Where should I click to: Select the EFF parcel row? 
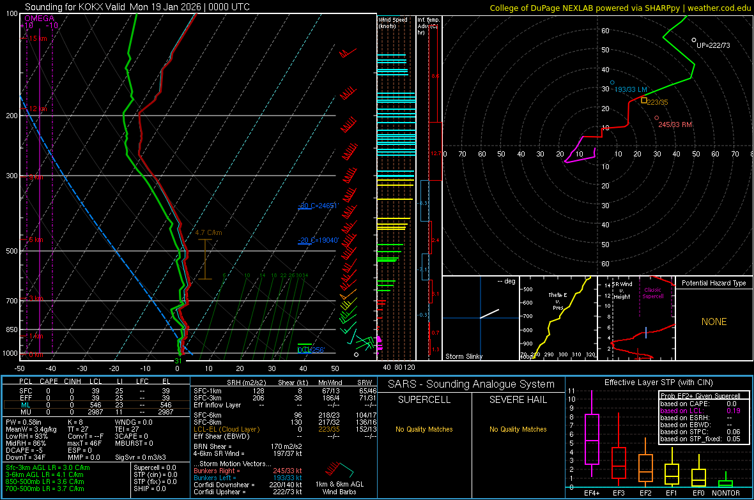coord(95,398)
